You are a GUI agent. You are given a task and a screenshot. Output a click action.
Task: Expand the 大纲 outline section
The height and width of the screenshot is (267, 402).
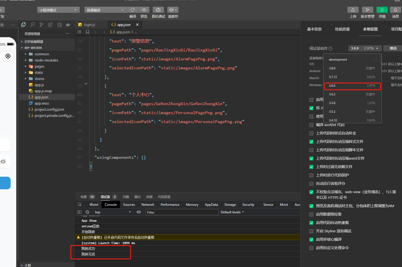[x=47, y=265]
